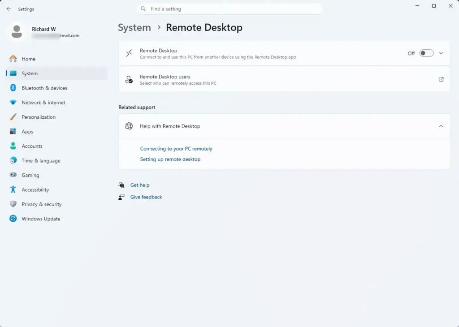Image resolution: width=459 pixels, height=327 pixels.
Task: Open Windows Update page
Action: 56,219
